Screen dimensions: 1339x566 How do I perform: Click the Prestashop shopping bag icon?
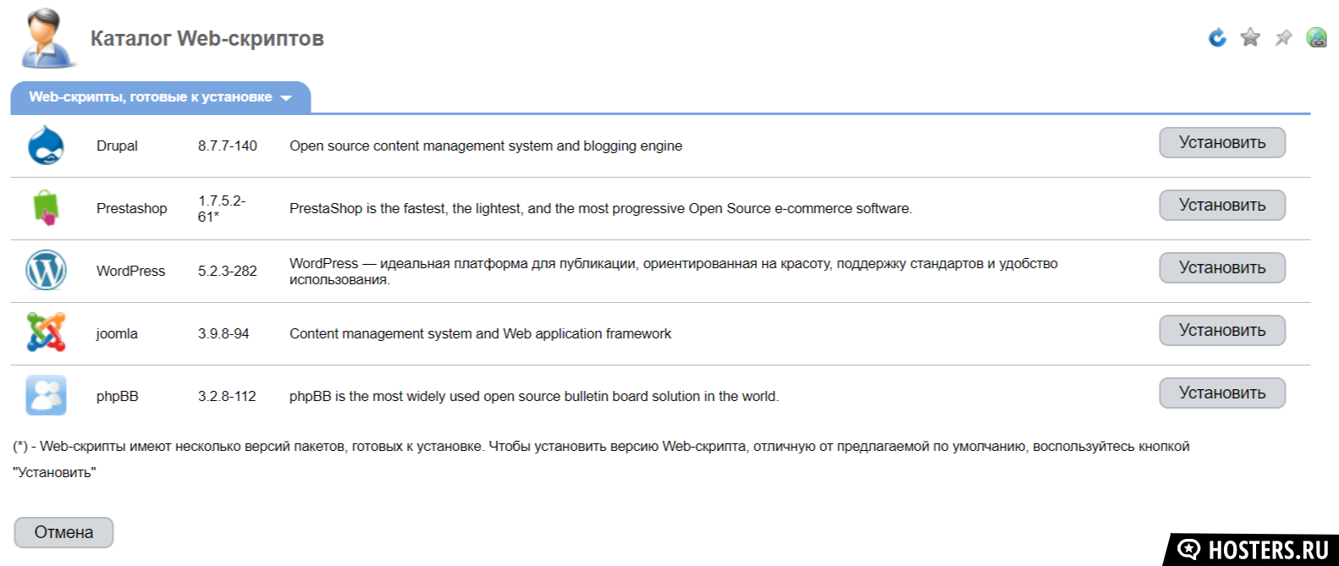tap(46, 207)
